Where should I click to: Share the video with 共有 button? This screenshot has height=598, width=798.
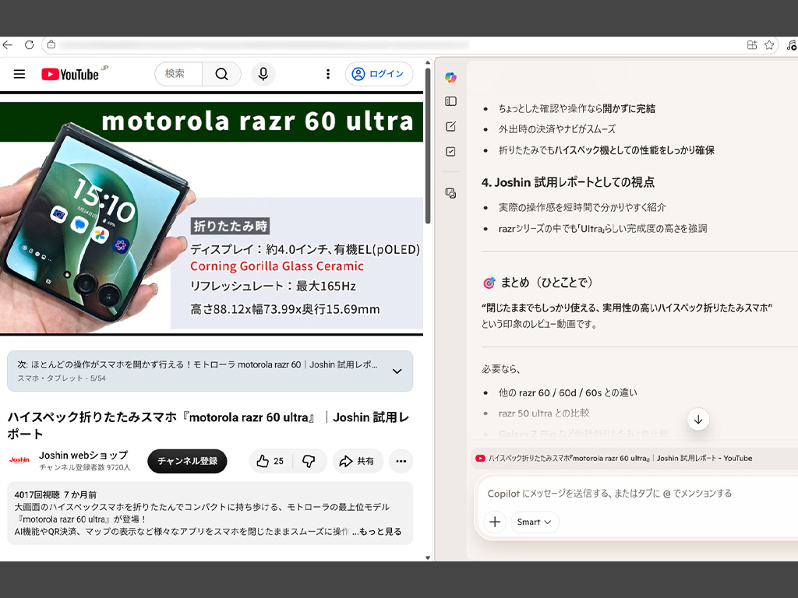pos(357,461)
